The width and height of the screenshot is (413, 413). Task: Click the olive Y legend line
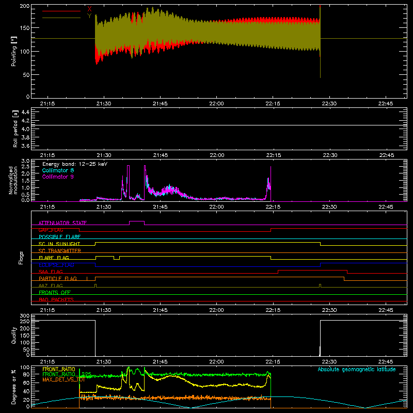point(61,18)
